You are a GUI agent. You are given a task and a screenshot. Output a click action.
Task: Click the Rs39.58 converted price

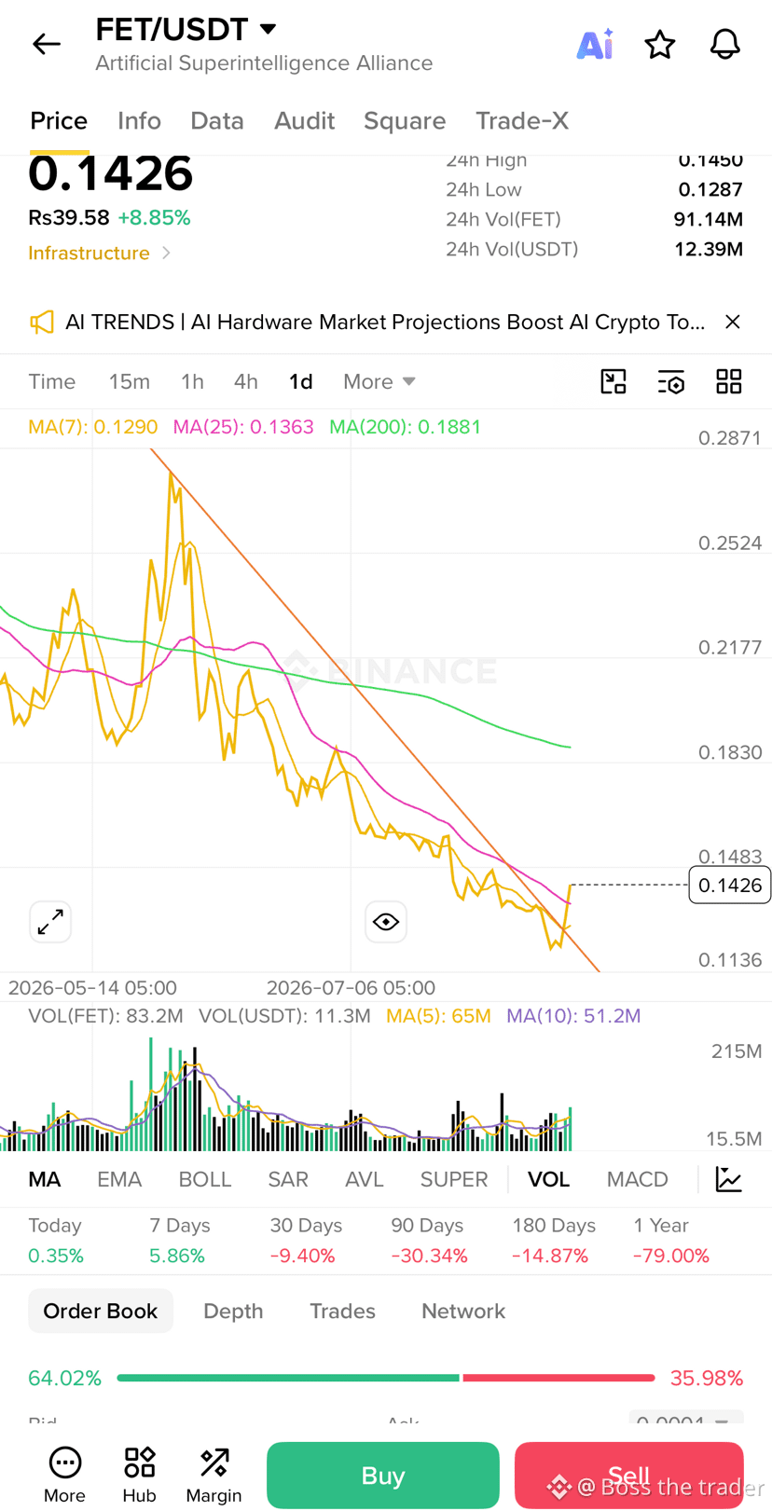(69, 218)
